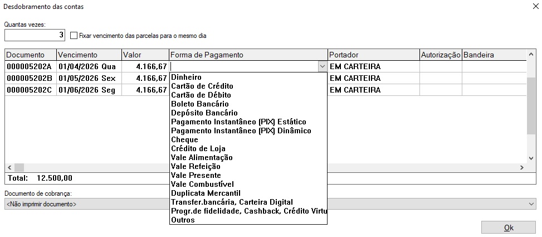Pick Outros at the list bottom
Viewport: 542px width, 237px height.
pyautogui.click(x=183, y=220)
